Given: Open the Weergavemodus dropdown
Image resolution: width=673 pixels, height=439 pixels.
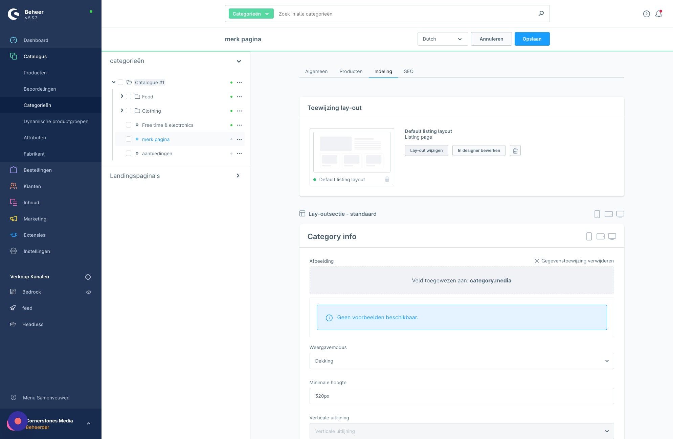Looking at the screenshot, I should 462,361.
